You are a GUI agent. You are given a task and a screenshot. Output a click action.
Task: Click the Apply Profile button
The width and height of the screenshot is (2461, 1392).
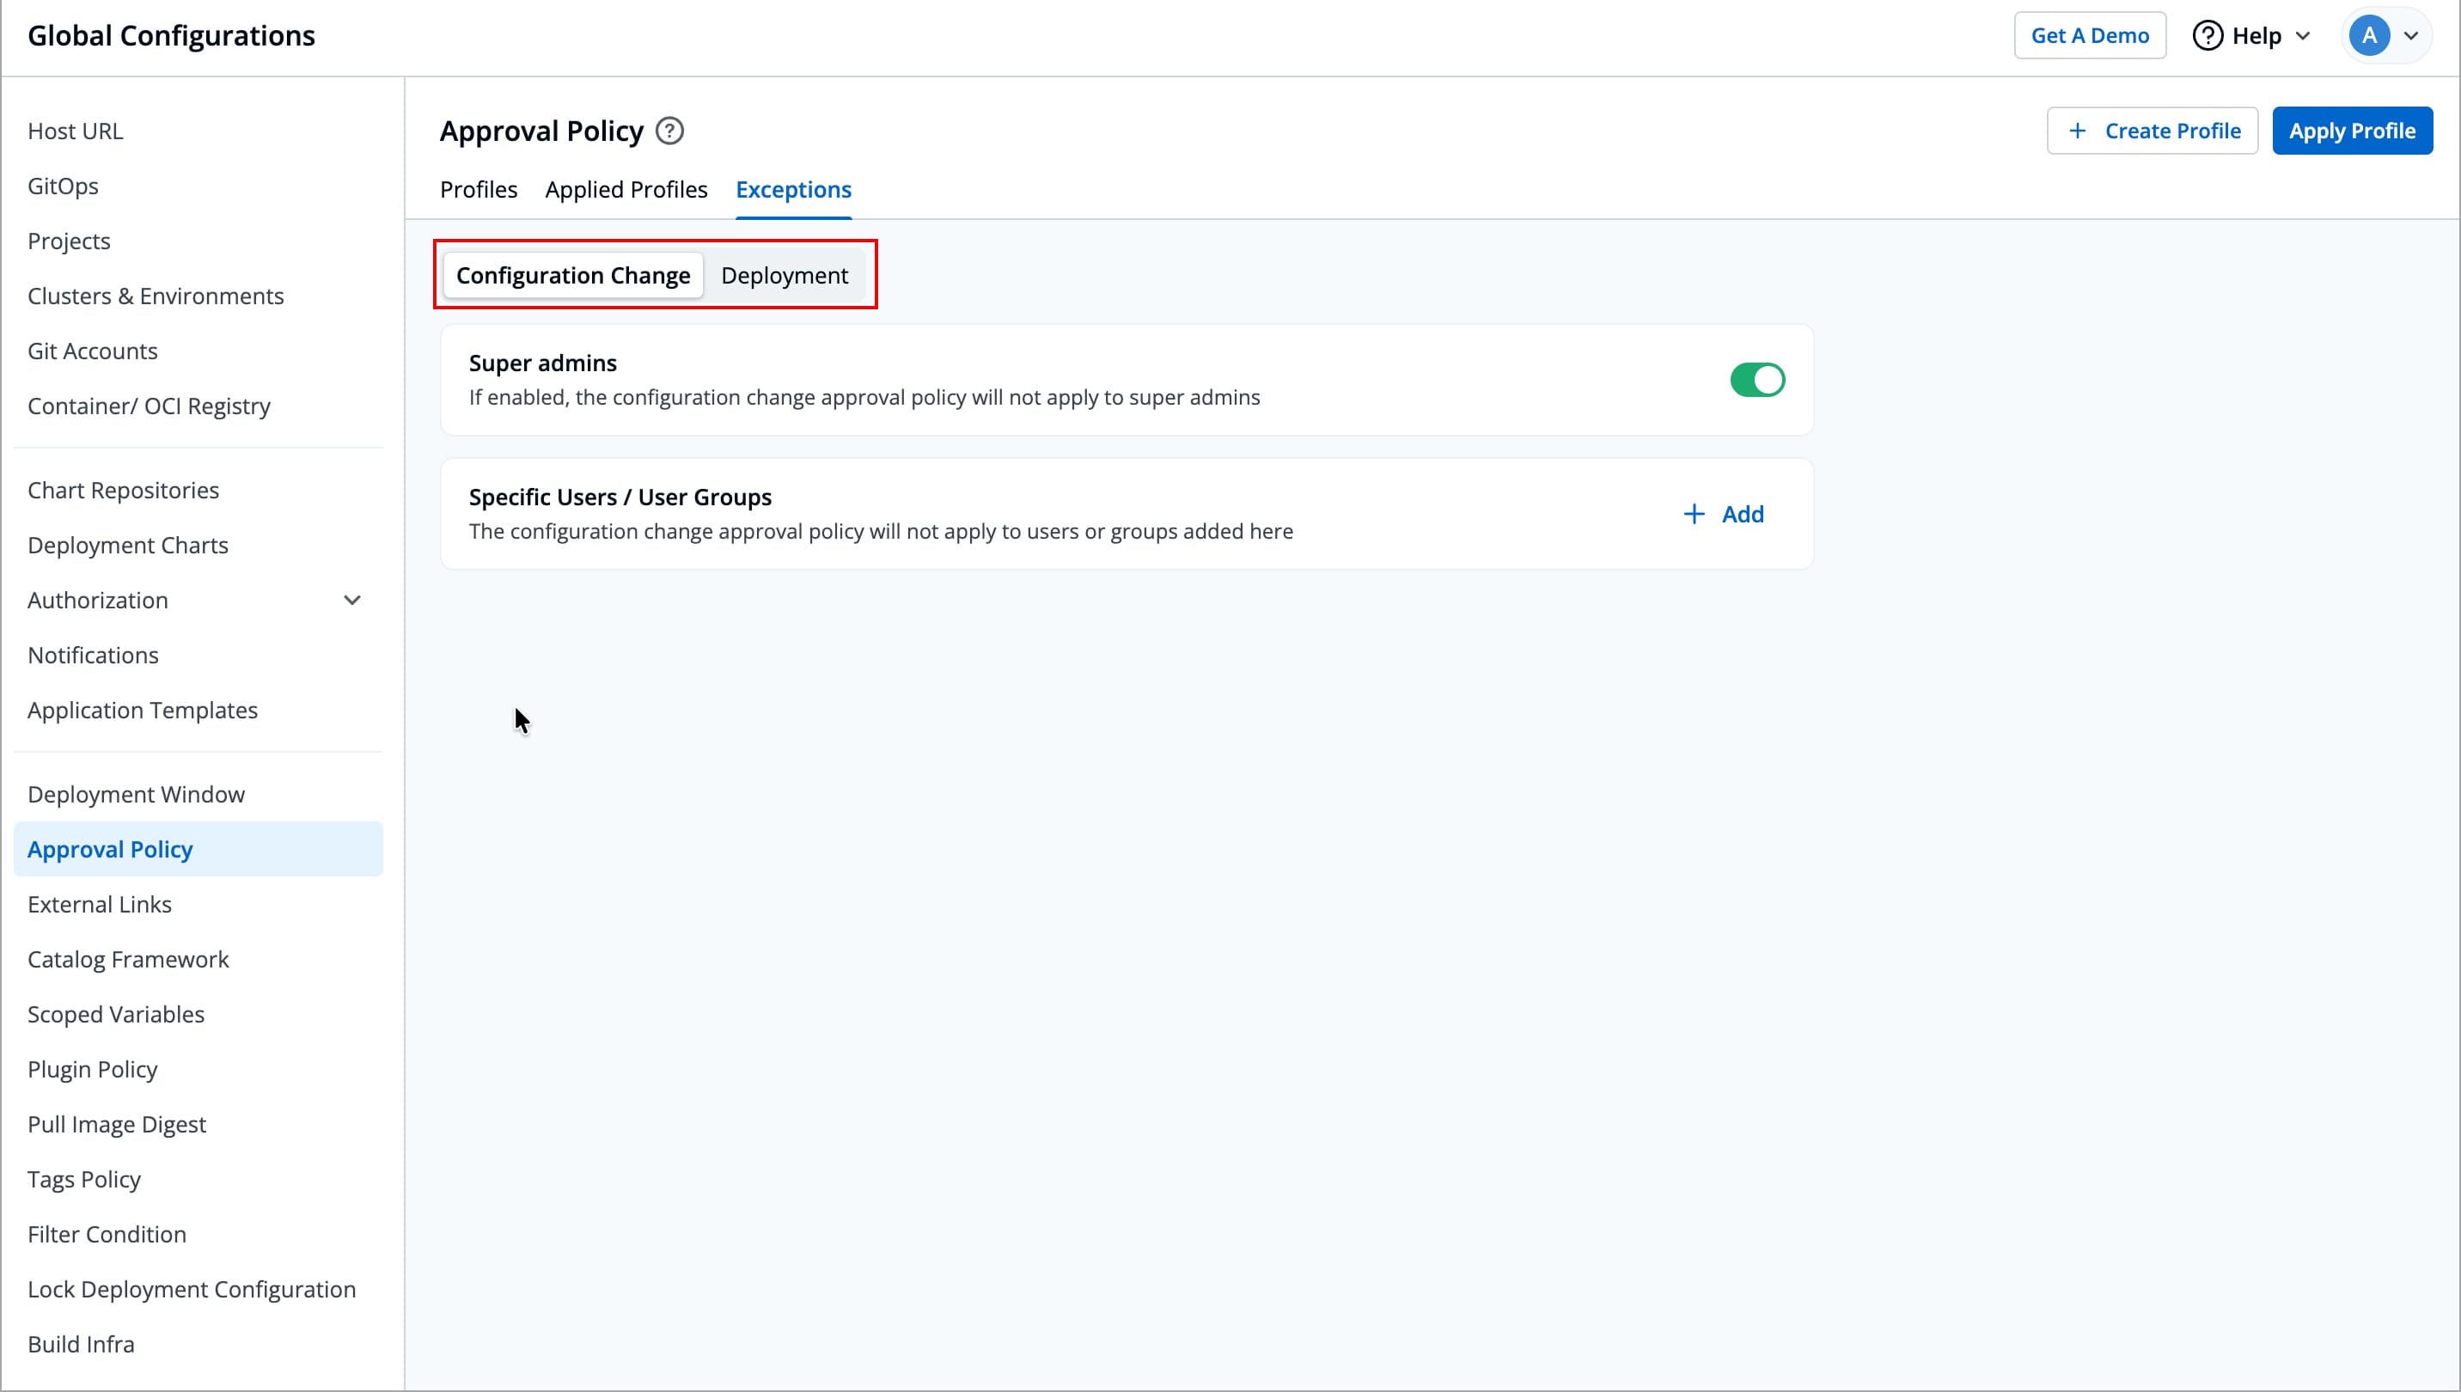pos(2351,131)
